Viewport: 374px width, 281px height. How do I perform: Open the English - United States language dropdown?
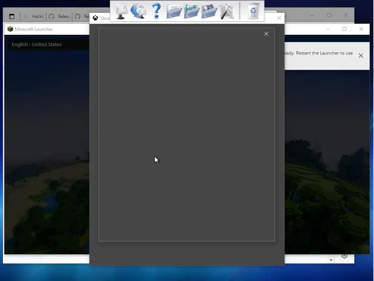[x=49, y=44]
